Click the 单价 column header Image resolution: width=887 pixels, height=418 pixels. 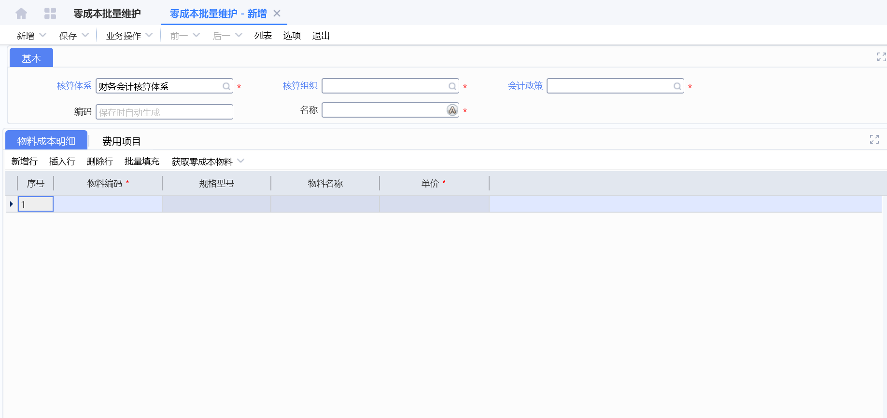435,184
